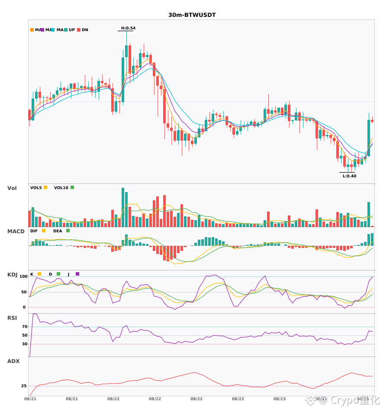Click the teal UP legend swatch
The width and height of the screenshot is (383, 411).
66,30
